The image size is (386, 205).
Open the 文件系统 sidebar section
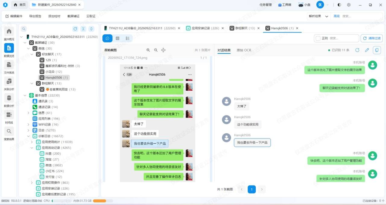pos(9,67)
